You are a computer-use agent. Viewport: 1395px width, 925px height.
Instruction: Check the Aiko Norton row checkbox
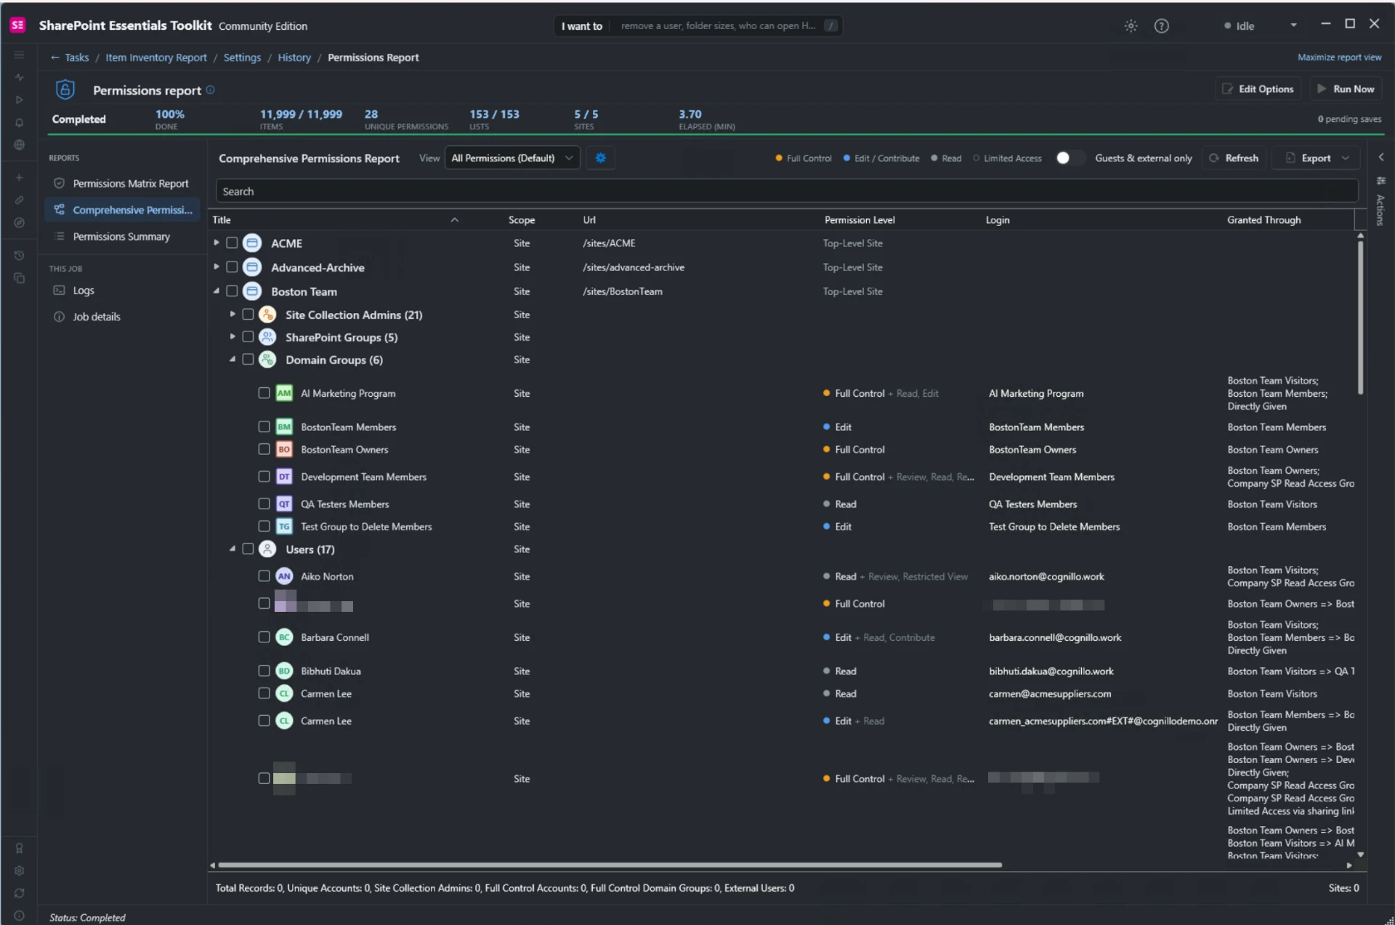tap(264, 575)
